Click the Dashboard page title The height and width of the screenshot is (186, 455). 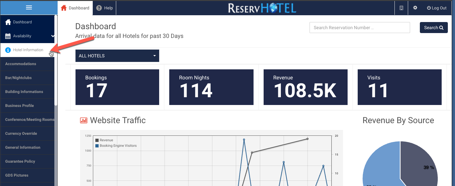[x=96, y=26]
